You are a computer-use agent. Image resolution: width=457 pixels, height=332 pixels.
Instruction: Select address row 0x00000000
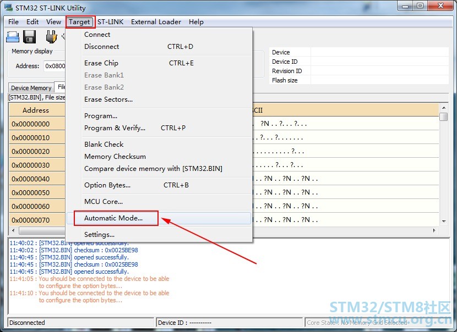point(37,124)
